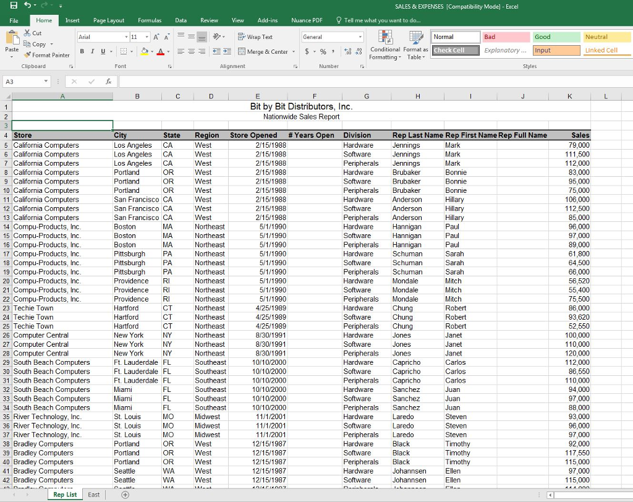The width and height of the screenshot is (633, 502).
Task: Toggle Bold formatting
Action: [82, 52]
